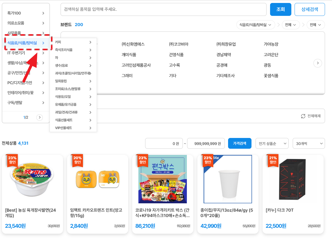Select 즉석조리식품 from the submenu
332x238 pixels.
click(64, 50)
